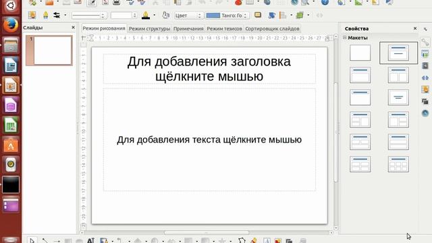Activate the Text tool
This screenshot has width=432, height=243.
click(x=90, y=241)
